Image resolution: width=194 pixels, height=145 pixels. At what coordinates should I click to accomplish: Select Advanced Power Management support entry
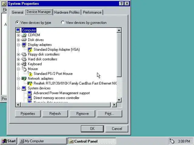tap(62, 93)
